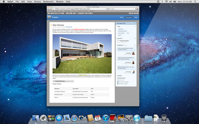Open iTunes from the Dock
Screen dimensions: 199x124
[105, 118]
